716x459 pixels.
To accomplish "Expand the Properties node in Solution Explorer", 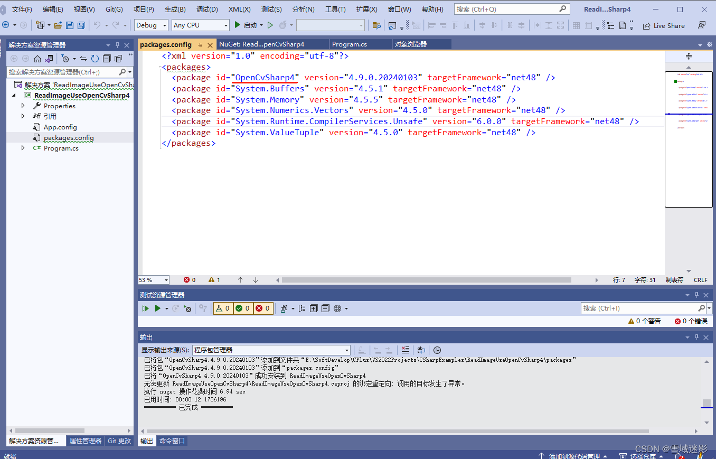I will [x=23, y=106].
